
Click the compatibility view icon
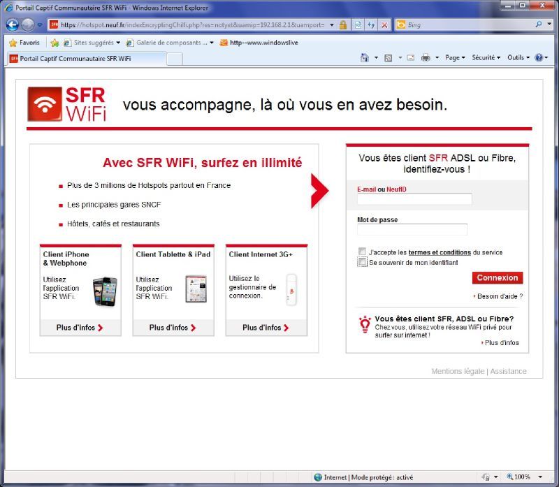358,24
